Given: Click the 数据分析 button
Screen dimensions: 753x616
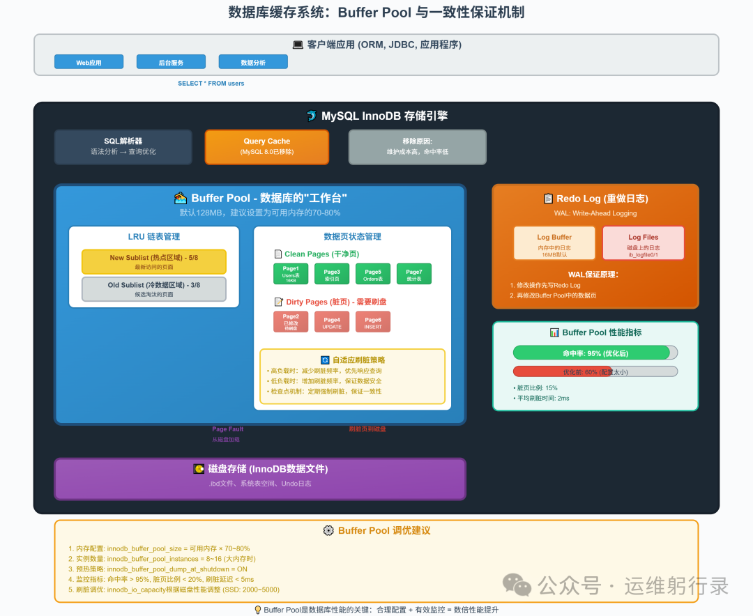Looking at the screenshot, I should (x=253, y=61).
